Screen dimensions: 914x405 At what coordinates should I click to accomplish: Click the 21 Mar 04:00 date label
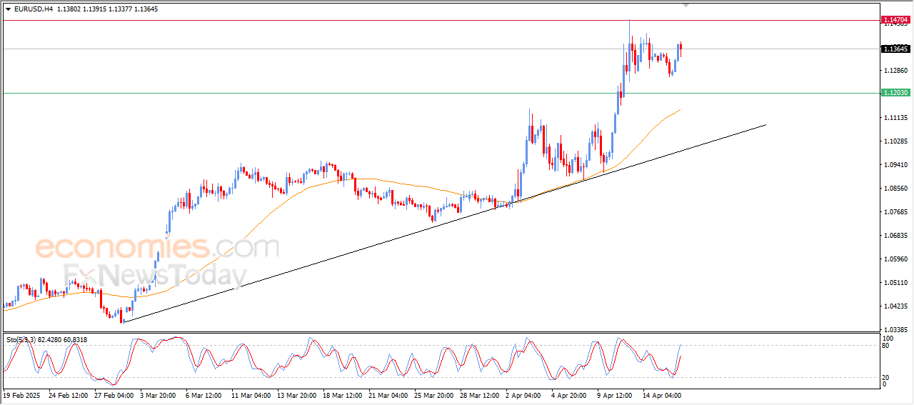click(x=388, y=395)
